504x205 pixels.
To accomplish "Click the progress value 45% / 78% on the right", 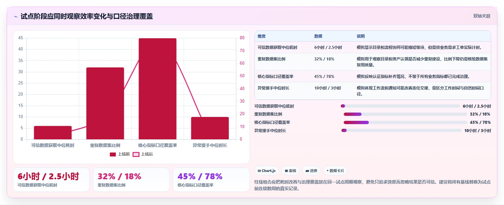I will coord(480,122).
